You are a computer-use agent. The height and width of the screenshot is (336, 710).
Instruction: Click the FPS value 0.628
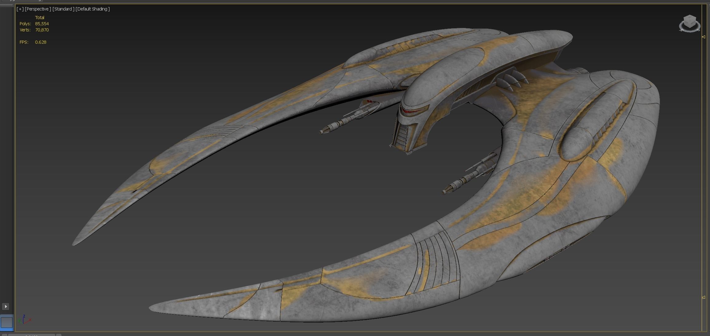point(41,42)
